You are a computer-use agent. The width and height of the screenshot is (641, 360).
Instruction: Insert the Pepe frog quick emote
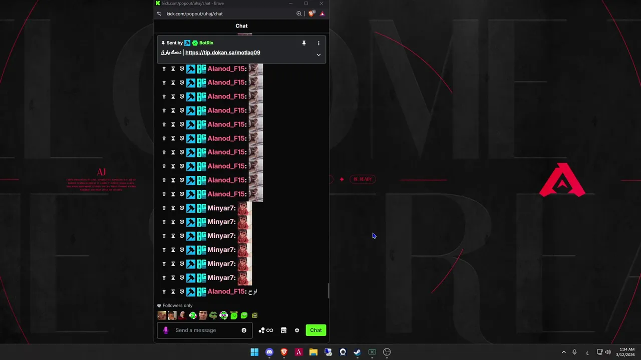pyautogui.click(x=213, y=315)
